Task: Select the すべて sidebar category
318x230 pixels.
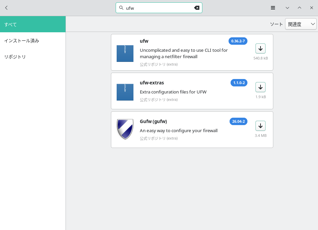Action: tap(33, 24)
